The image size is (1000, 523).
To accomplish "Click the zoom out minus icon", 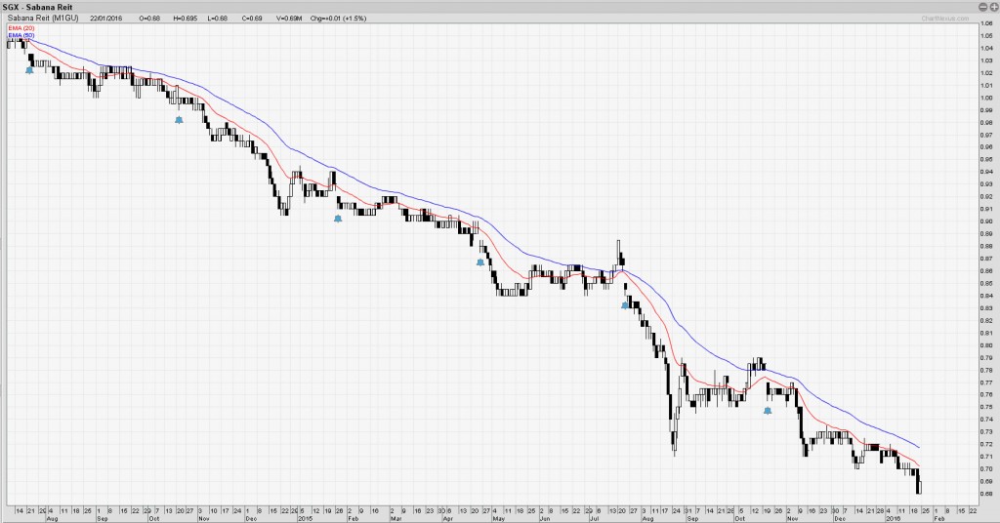I will (x=981, y=7).
